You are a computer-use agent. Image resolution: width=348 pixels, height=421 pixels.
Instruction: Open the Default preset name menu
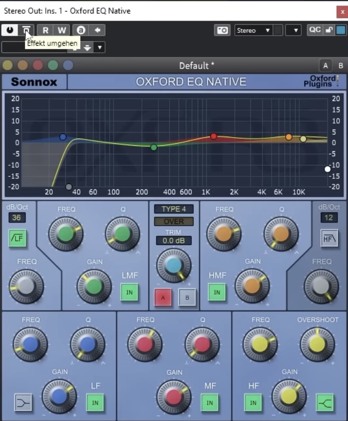[x=197, y=65]
